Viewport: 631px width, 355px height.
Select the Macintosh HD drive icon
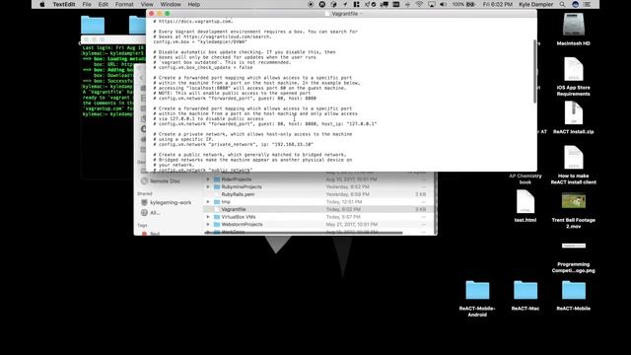574,25
